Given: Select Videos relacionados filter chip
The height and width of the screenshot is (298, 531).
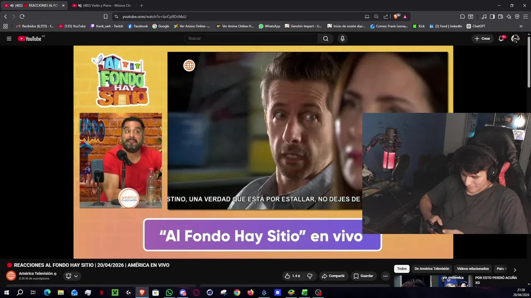Looking at the screenshot, I should [473, 269].
